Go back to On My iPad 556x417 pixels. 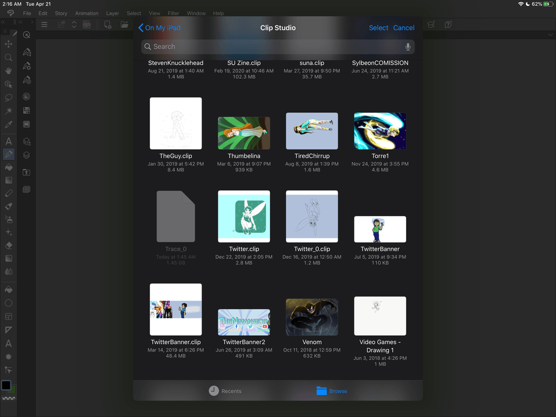click(159, 28)
